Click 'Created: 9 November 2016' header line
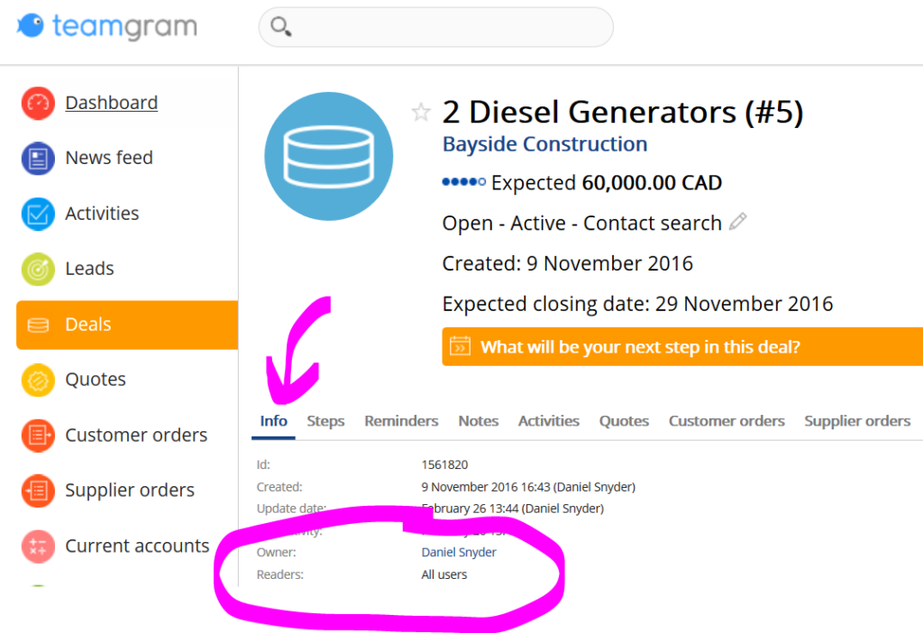Viewport: 923px width, 633px height. pos(568,263)
